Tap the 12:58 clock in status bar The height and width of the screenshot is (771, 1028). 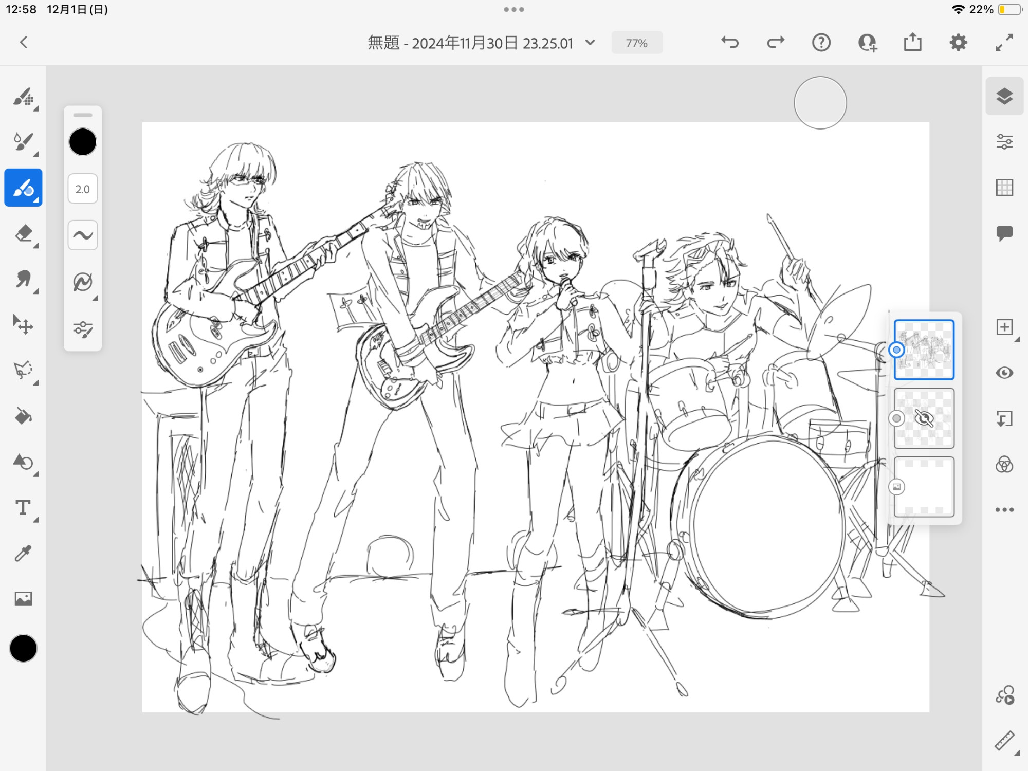point(21,9)
